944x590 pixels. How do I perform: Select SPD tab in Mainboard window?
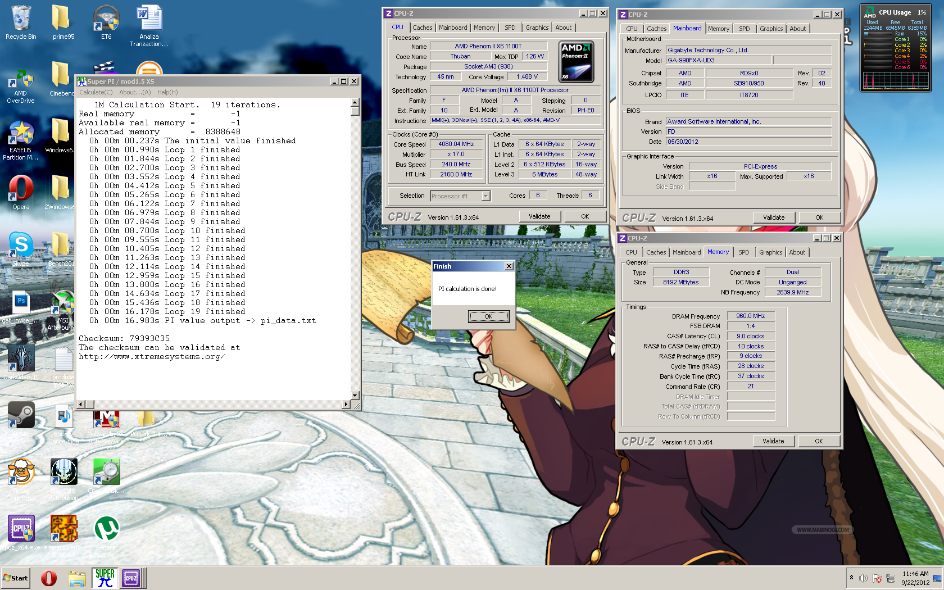[x=745, y=29]
